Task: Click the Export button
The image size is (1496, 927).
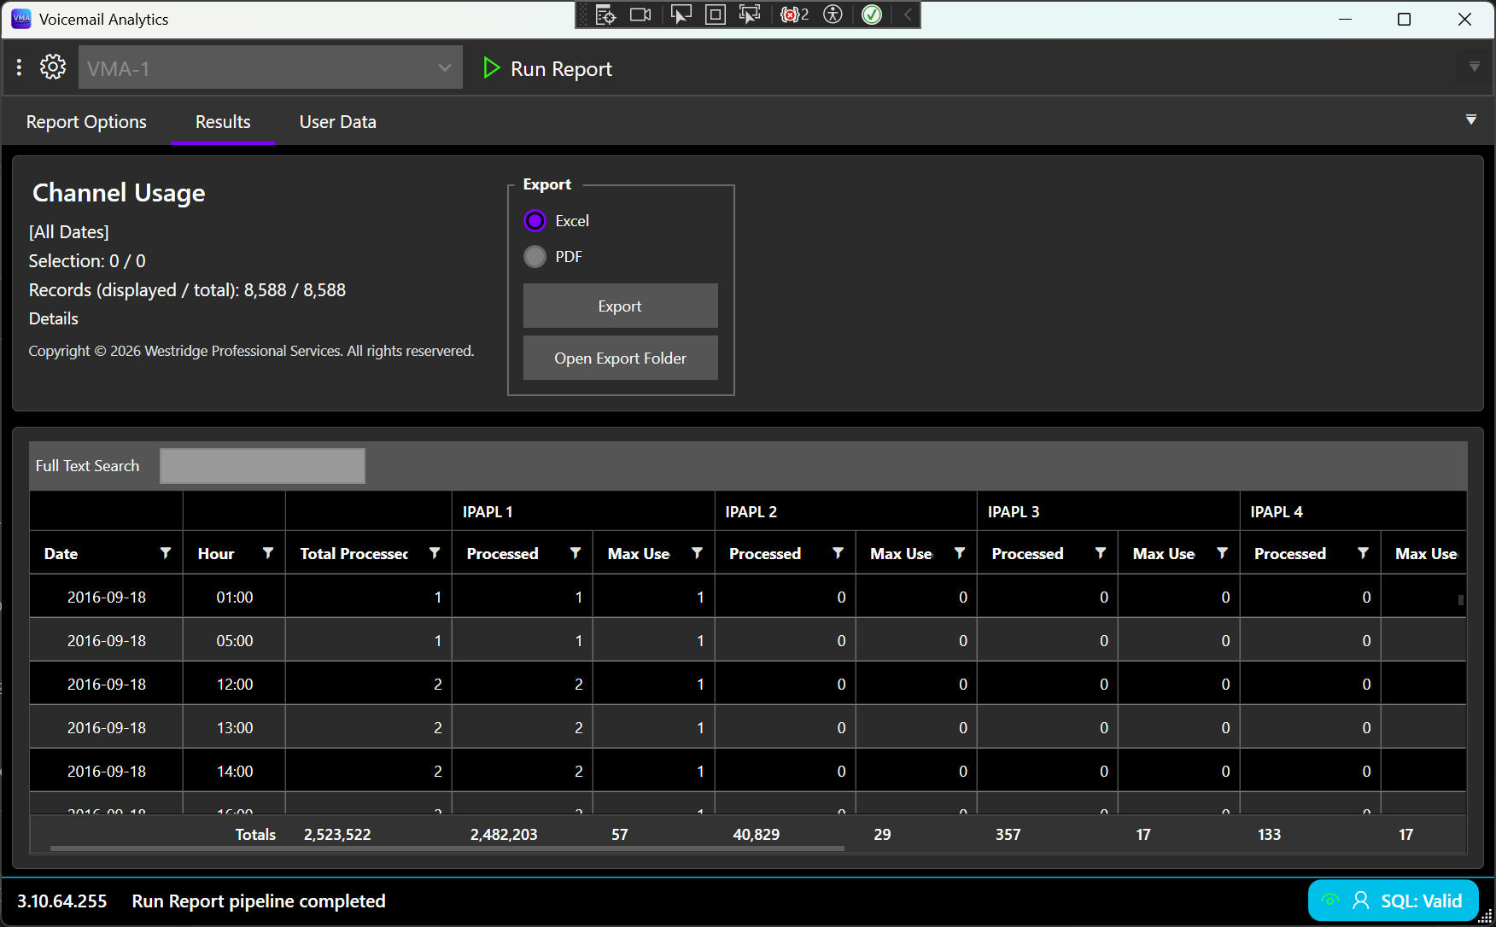Action: tap(620, 306)
